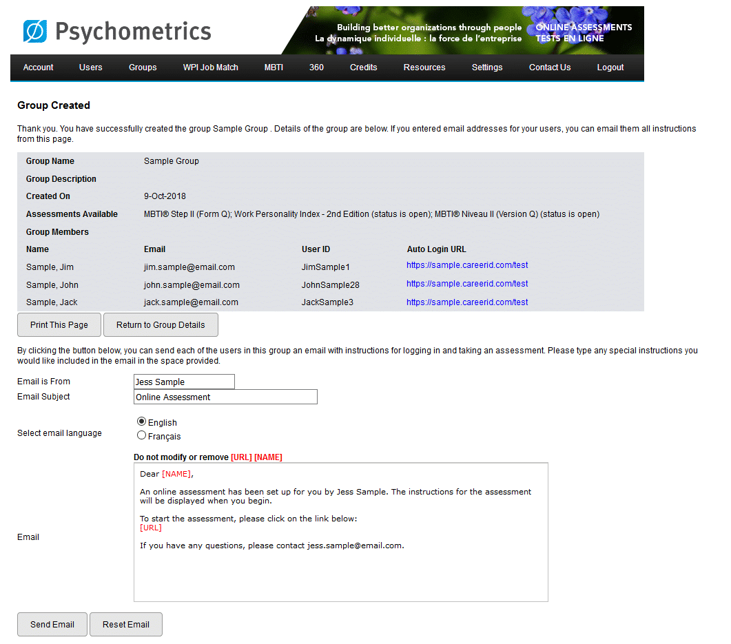Go to the Credits page
731x644 pixels.
coord(363,67)
